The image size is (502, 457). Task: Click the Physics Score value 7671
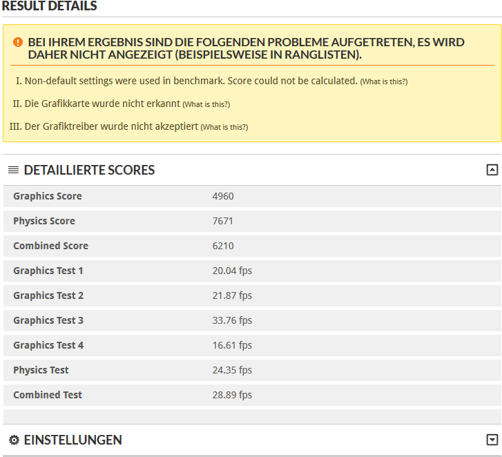[223, 221]
